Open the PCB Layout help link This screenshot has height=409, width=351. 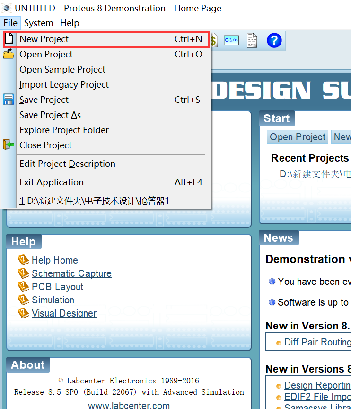pyautogui.click(x=57, y=287)
